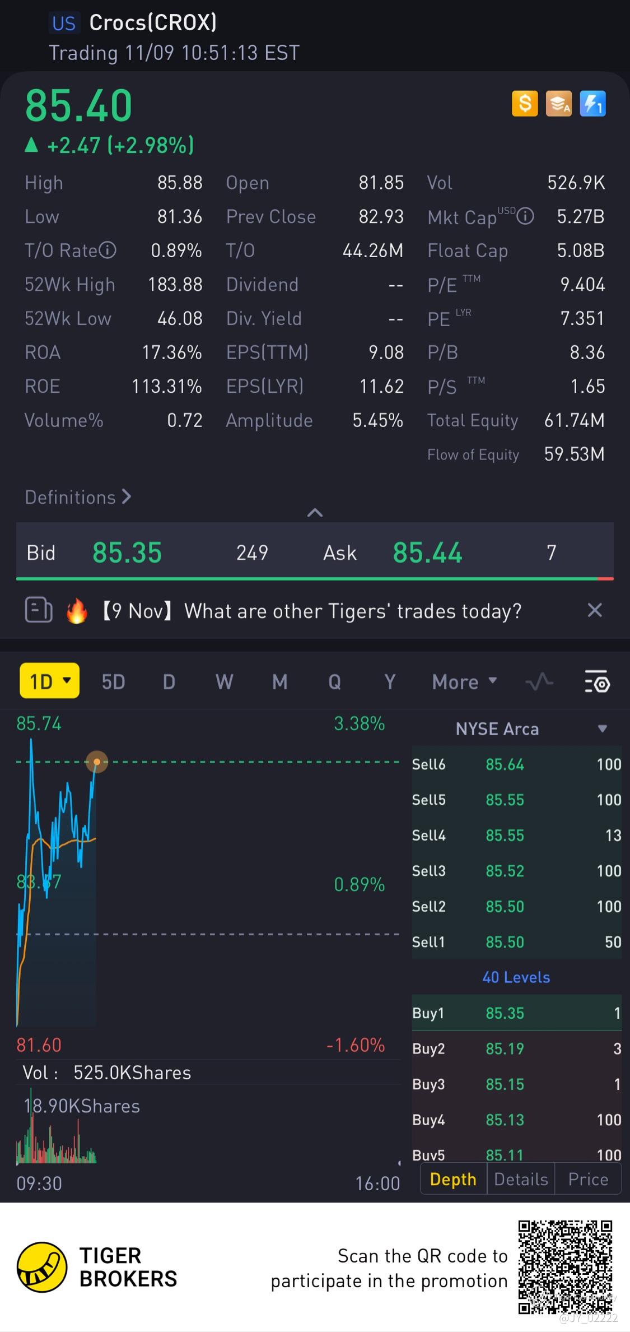Expand the More timeframes dropdown

[x=464, y=682]
